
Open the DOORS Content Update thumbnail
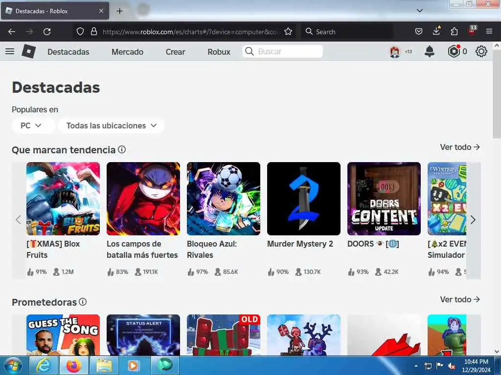pyautogui.click(x=384, y=199)
